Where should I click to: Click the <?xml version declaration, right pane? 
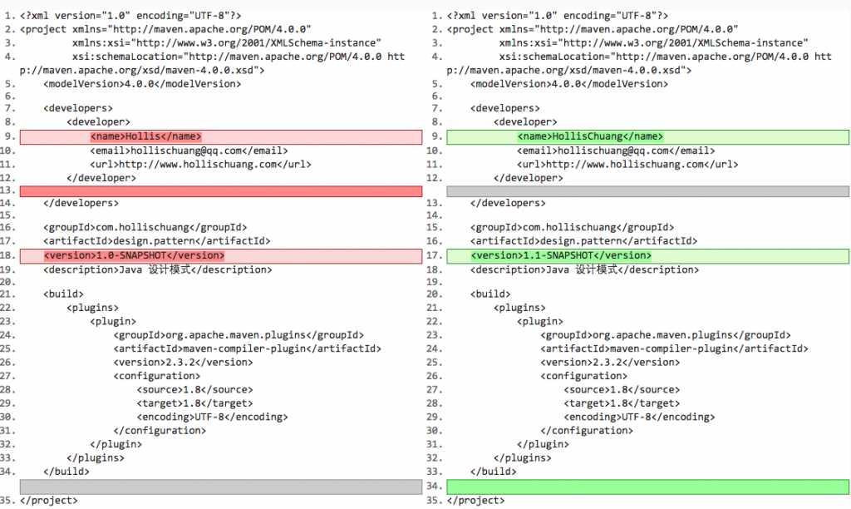click(558, 16)
